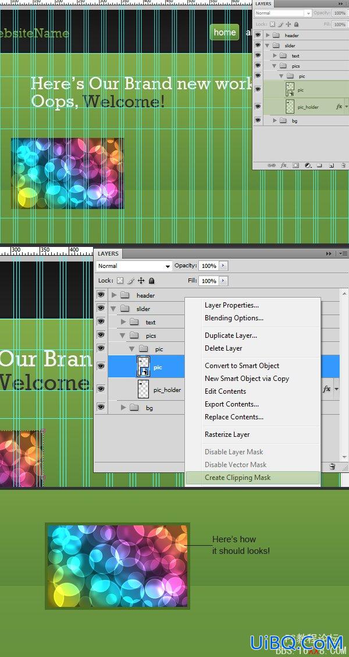
Task: Click scrollbar up arrow in large Layers panel
Action: 344,292
